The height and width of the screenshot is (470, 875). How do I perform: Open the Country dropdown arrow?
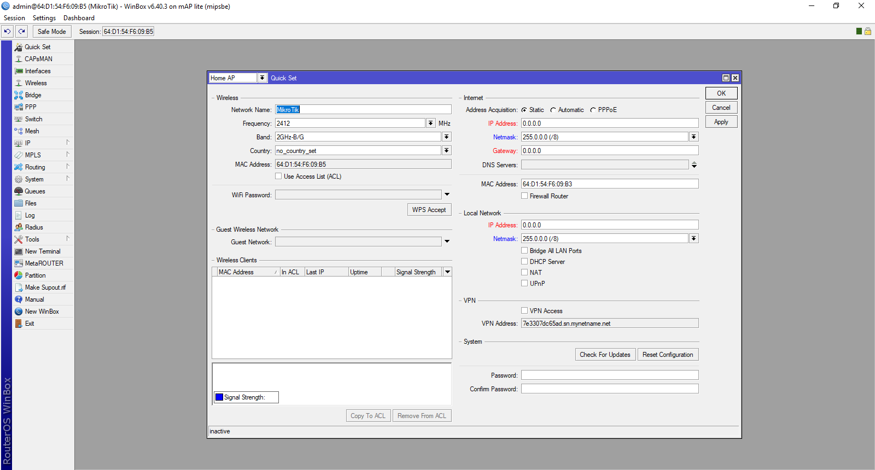[447, 151]
